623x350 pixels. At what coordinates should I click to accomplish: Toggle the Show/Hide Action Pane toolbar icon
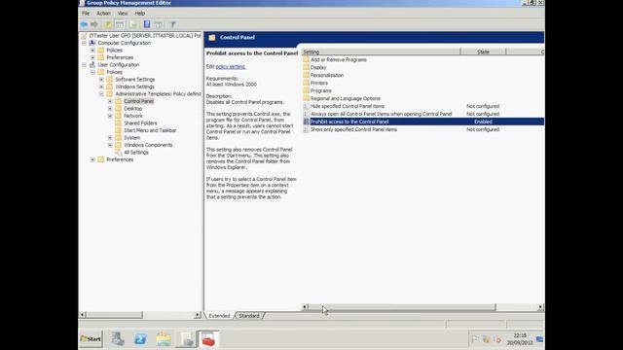(158, 24)
